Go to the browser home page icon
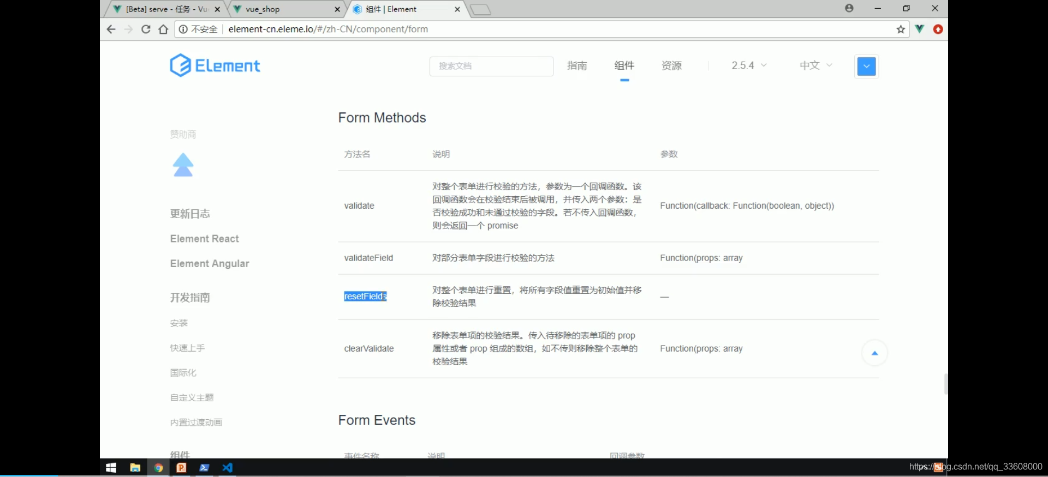 click(163, 29)
